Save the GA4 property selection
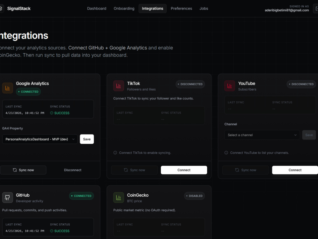The width and height of the screenshot is (318, 239). pyautogui.click(x=87, y=139)
